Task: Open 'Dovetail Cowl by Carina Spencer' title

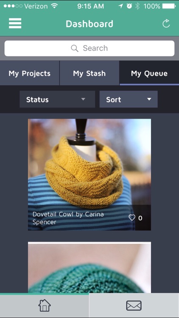Action: pos(68,218)
